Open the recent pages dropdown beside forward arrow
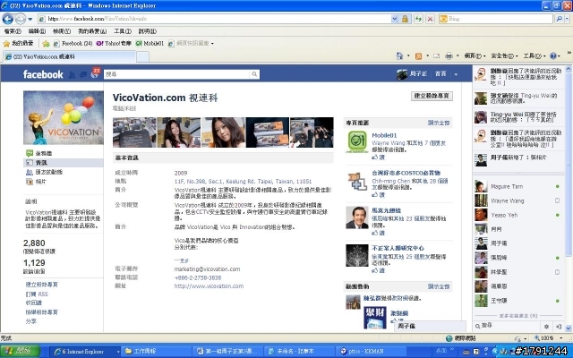 coord(30,19)
